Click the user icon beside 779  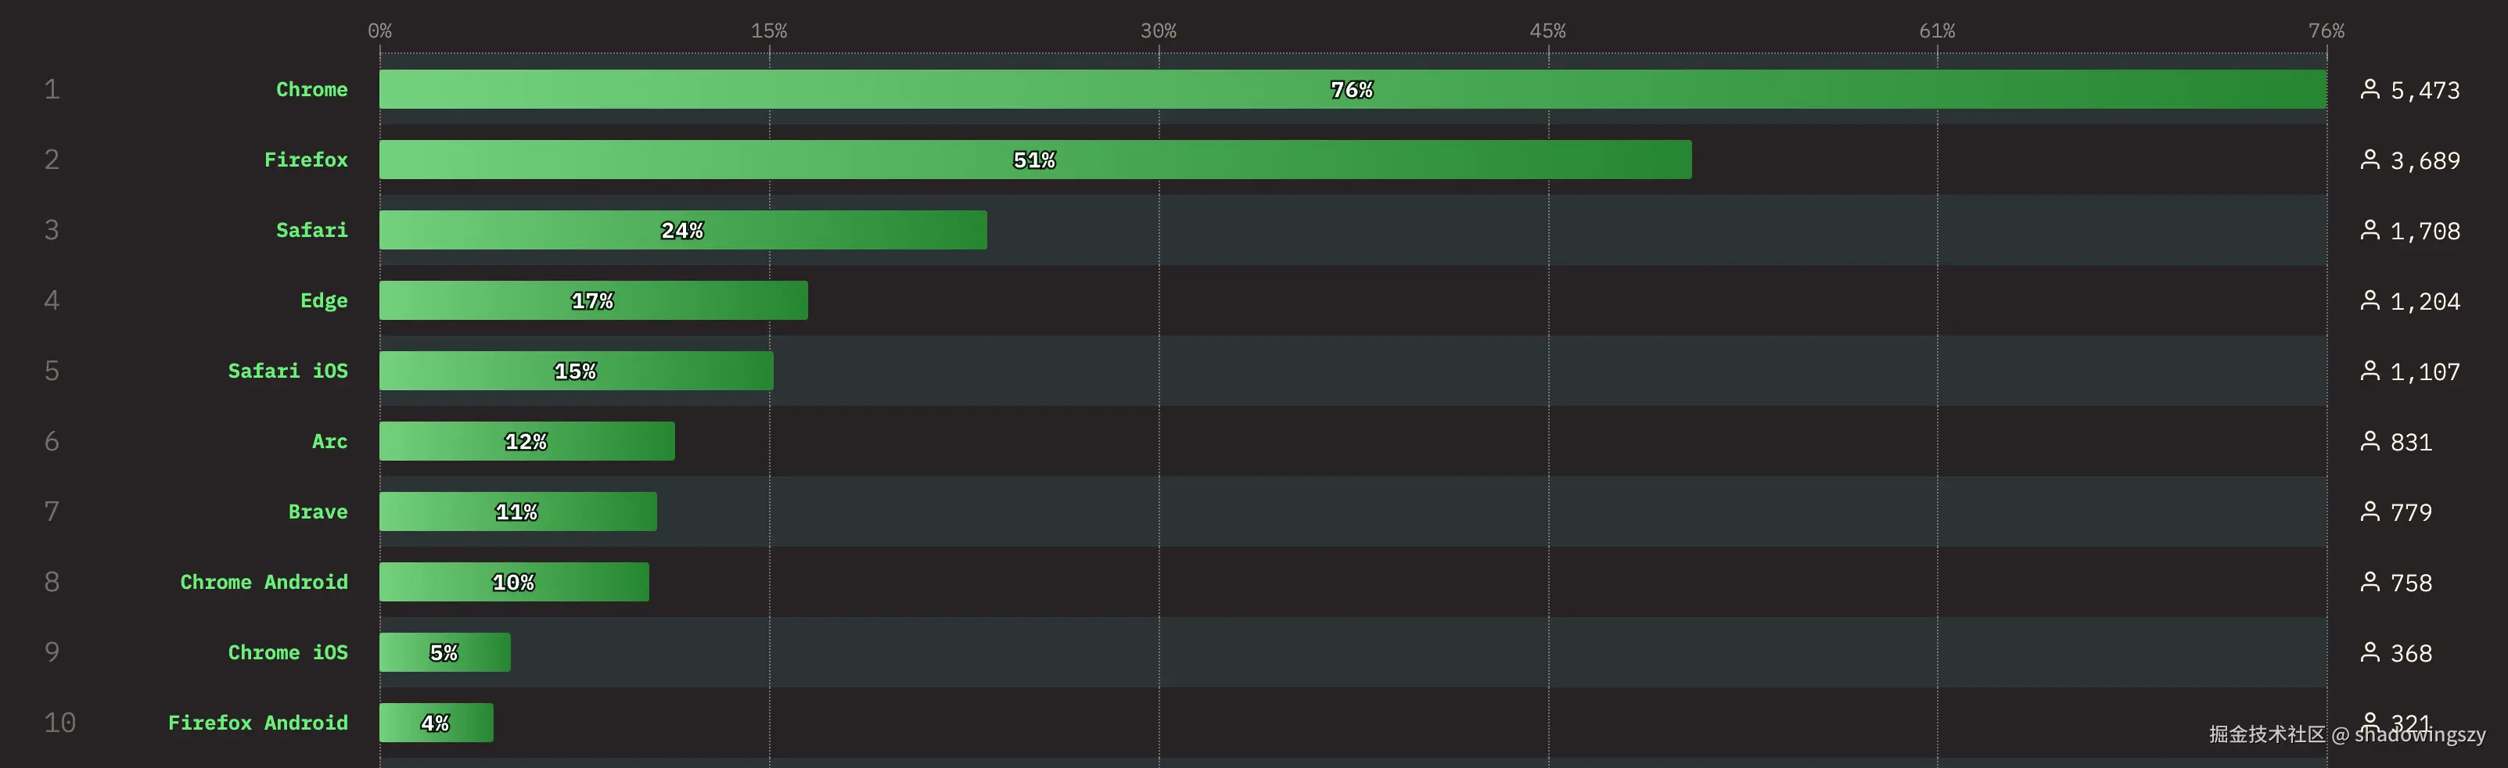(2370, 511)
